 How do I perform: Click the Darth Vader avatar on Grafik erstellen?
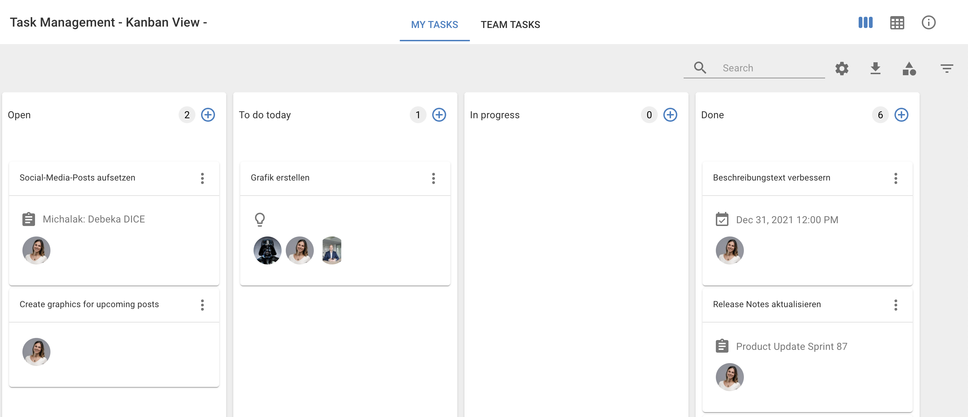[267, 250]
